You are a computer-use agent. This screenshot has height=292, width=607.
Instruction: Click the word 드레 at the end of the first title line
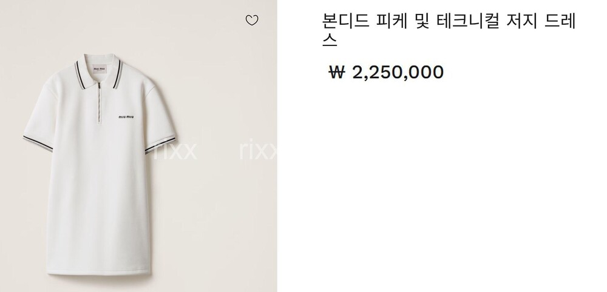pyautogui.click(x=560, y=21)
